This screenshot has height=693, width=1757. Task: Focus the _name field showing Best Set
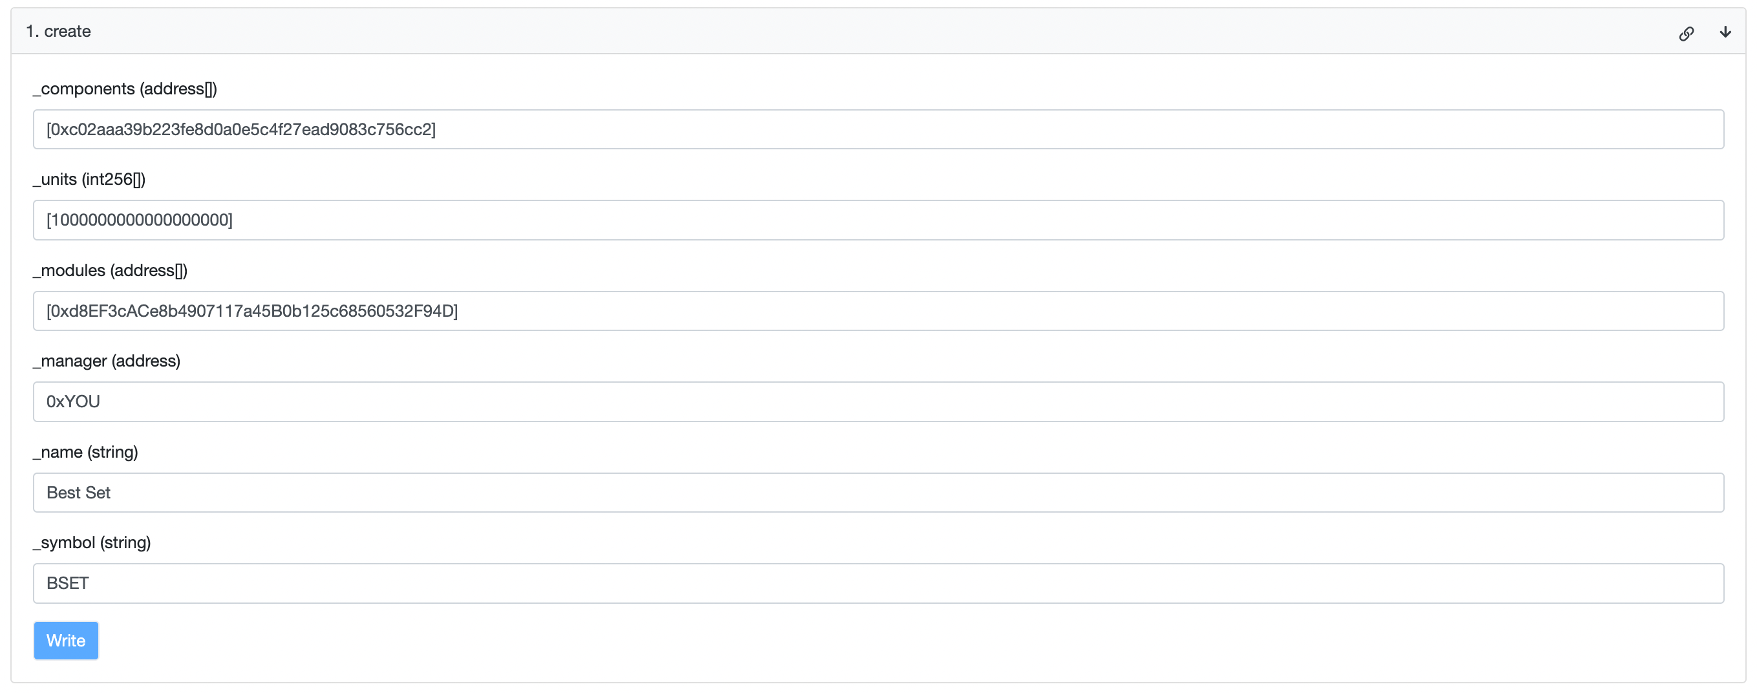pos(878,493)
